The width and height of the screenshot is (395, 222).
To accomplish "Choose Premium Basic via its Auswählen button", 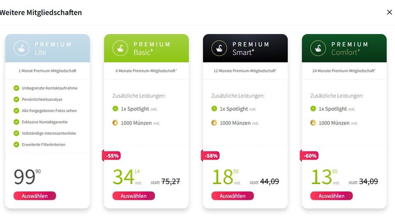I will (133, 196).
